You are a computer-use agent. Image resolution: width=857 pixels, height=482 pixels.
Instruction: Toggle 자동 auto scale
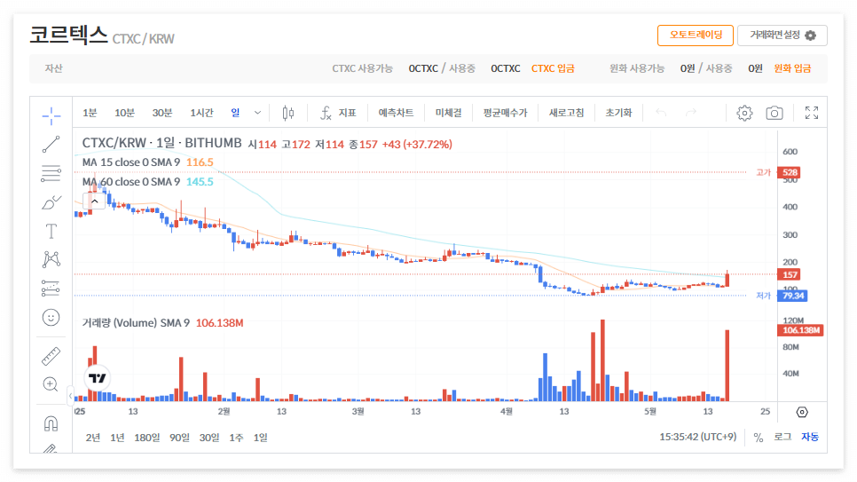[x=810, y=437]
